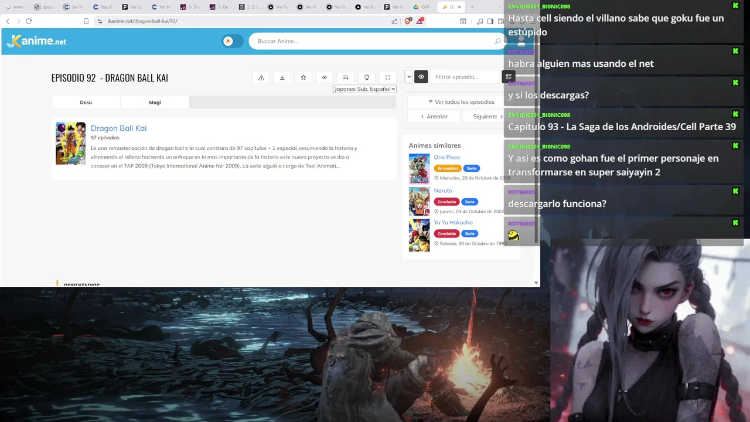The height and width of the screenshot is (422, 750).
Task: Switch to the CAP browser tab
Action: tap(422, 7)
